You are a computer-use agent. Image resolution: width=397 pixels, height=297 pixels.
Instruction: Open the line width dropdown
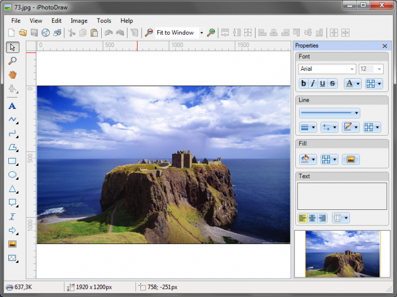(308, 127)
